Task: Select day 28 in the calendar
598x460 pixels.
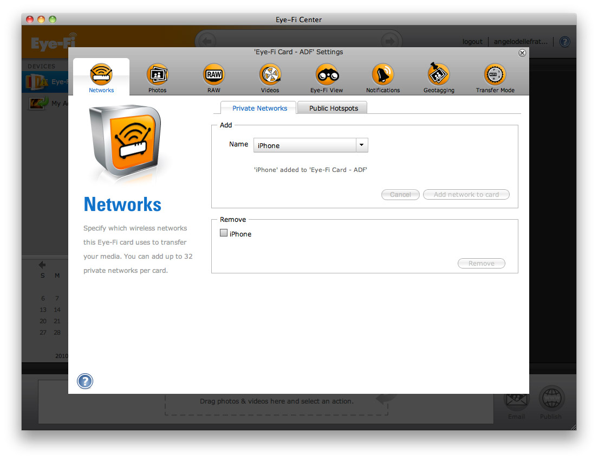Action: click(x=57, y=333)
